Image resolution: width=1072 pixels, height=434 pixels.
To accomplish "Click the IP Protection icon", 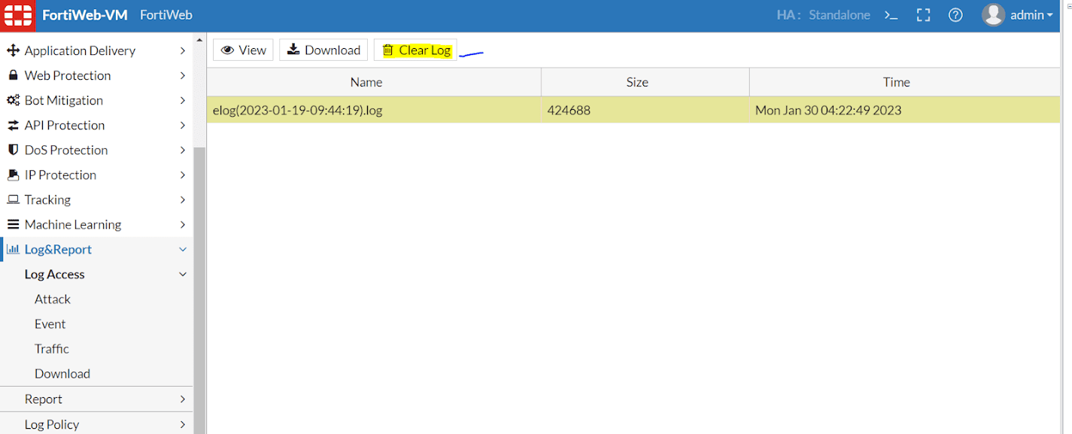I will coord(12,175).
